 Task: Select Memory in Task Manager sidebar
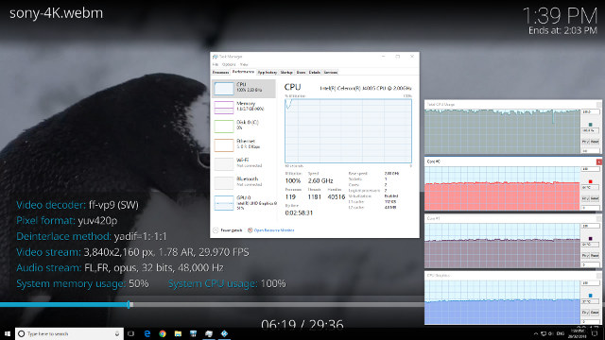(x=244, y=107)
